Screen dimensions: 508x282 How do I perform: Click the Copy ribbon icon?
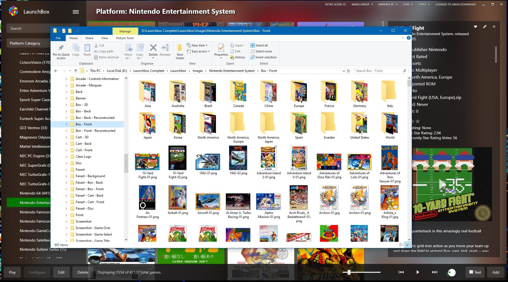point(76,50)
